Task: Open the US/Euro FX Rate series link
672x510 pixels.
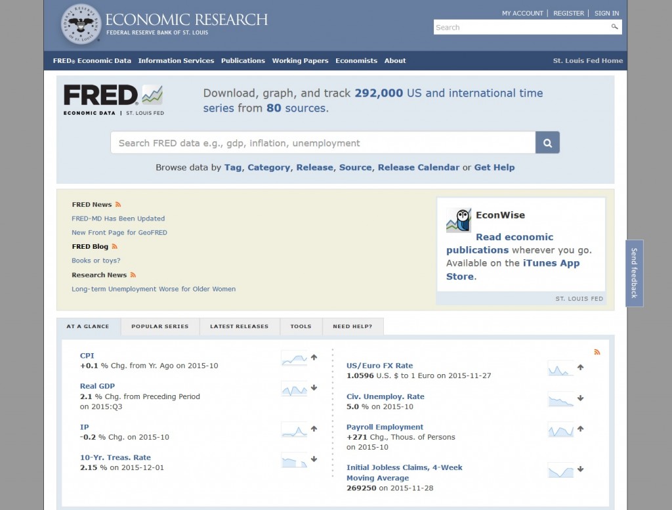Action: [380, 366]
